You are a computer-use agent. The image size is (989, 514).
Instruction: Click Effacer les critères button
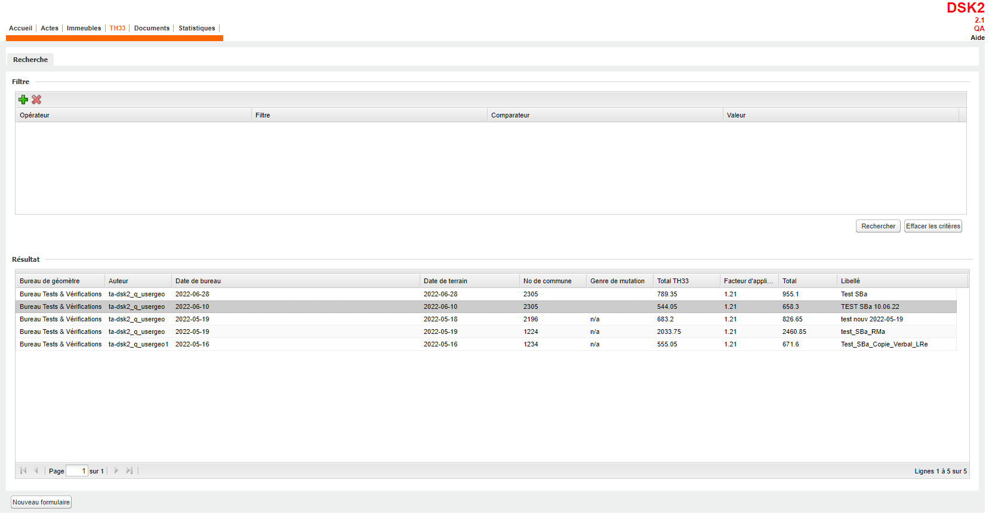(x=932, y=226)
